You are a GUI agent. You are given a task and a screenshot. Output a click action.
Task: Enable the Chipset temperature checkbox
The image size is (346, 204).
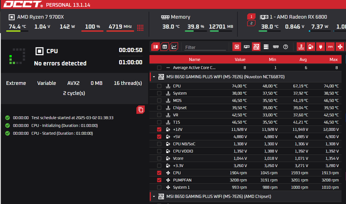[x=159, y=108]
